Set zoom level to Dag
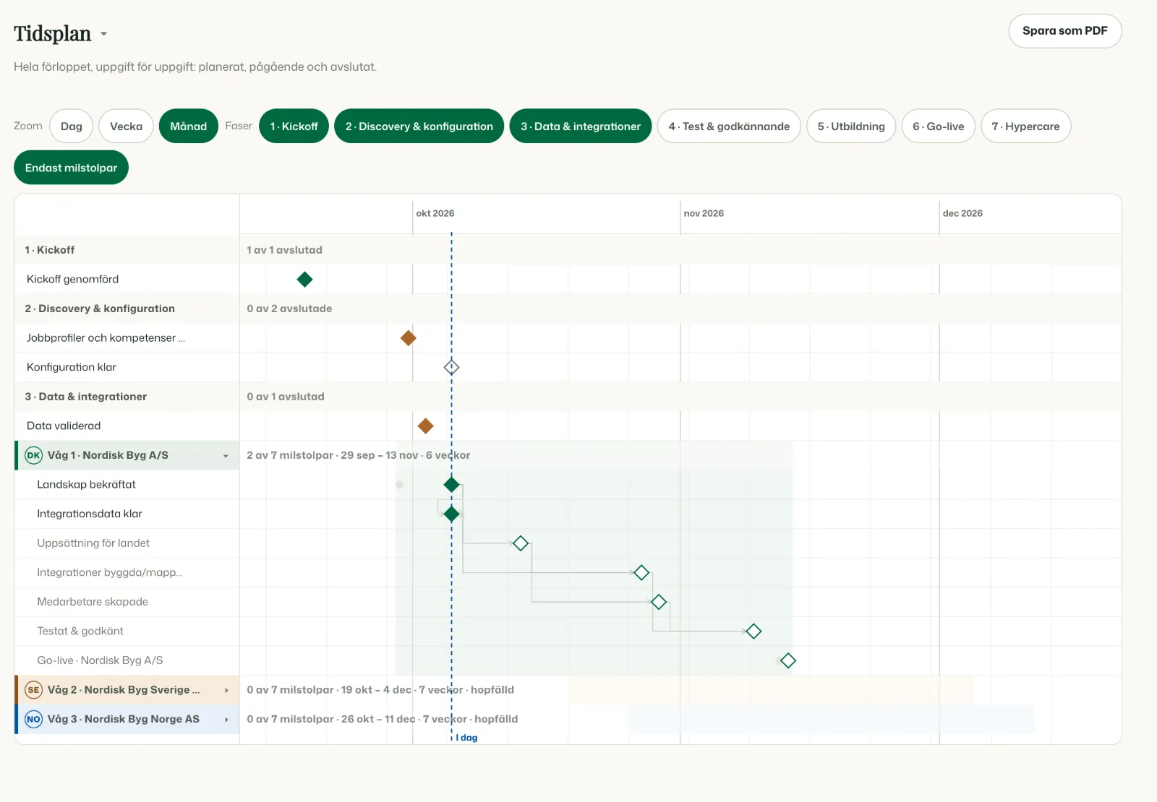This screenshot has width=1157, height=802. tap(72, 126)
